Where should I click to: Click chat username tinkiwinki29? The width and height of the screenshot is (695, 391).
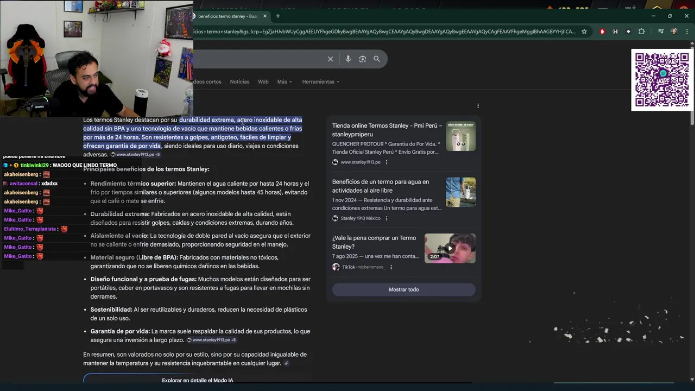coord(35,165)
